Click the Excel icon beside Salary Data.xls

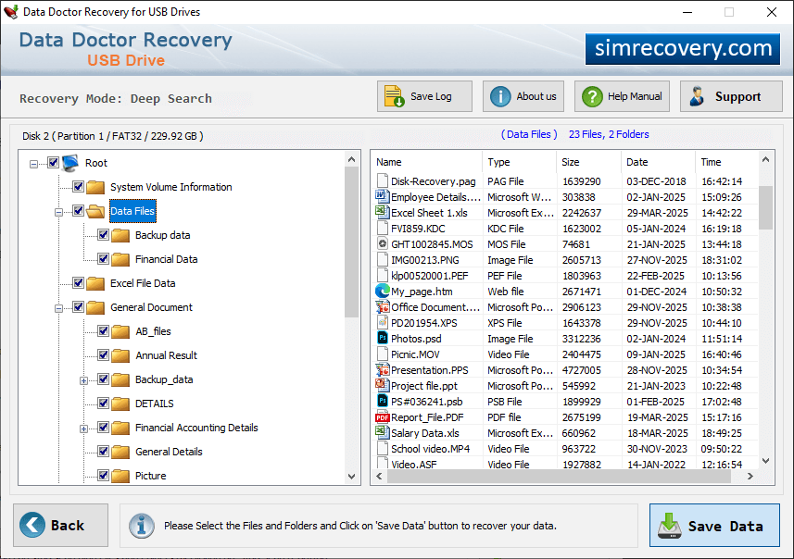(x=382, y=432)
